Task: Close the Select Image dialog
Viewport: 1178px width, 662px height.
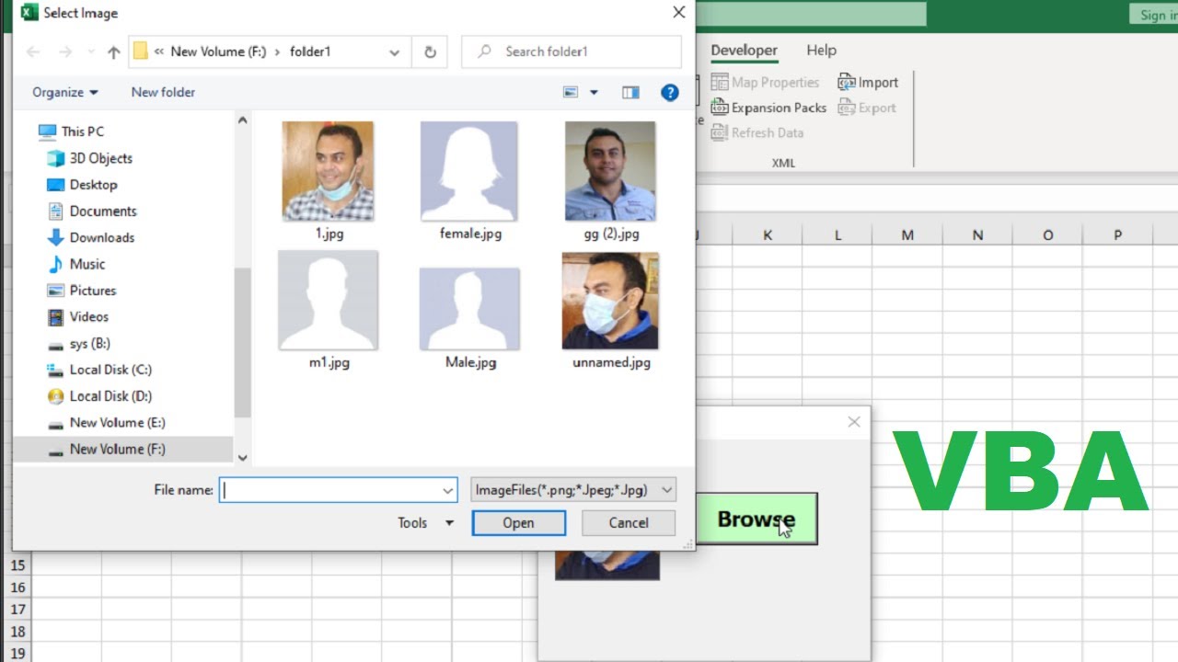Action: click(678, 13)
